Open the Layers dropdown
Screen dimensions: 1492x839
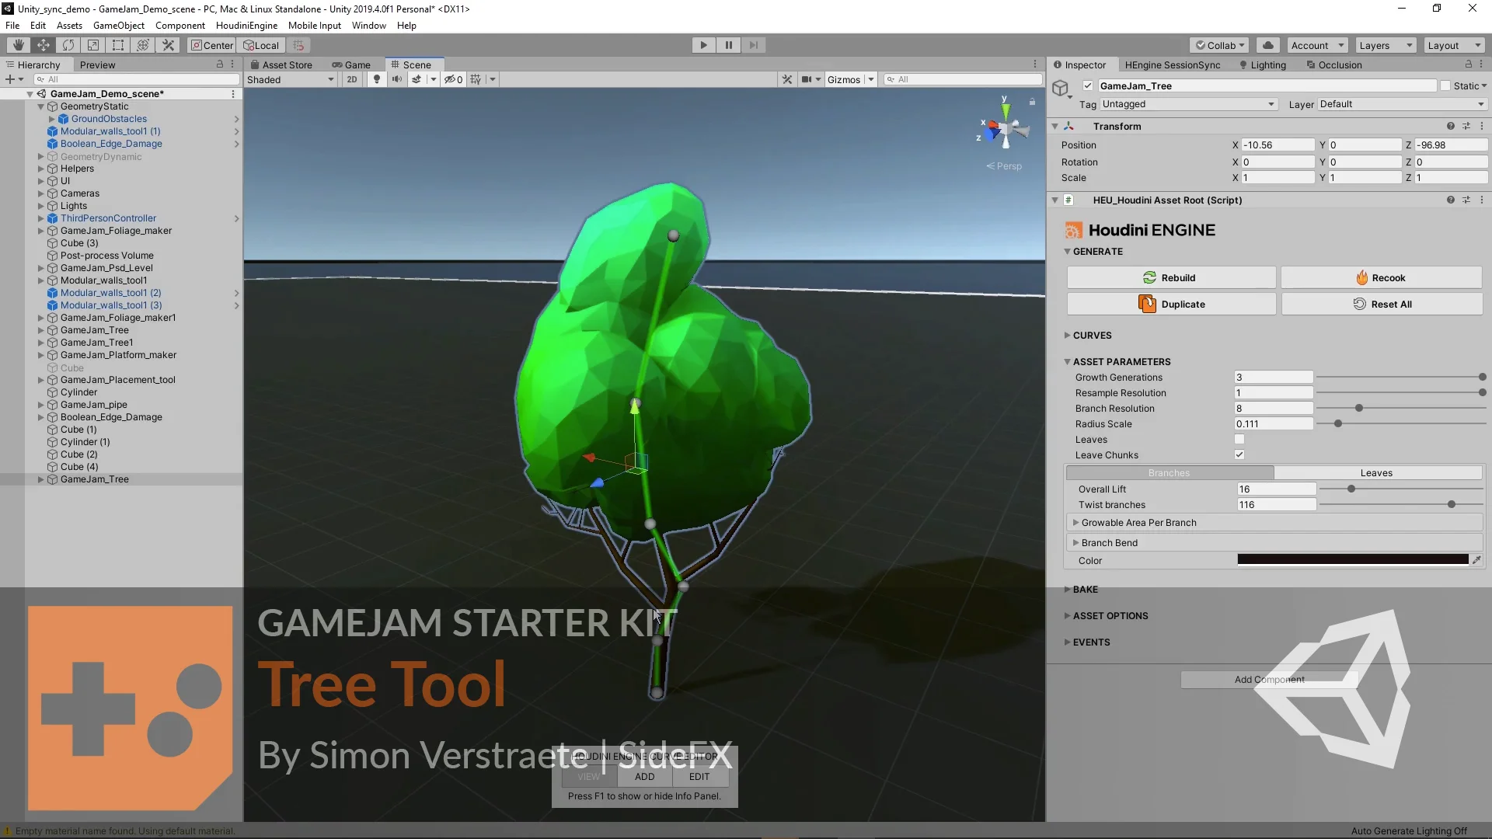pos(1386,45)
